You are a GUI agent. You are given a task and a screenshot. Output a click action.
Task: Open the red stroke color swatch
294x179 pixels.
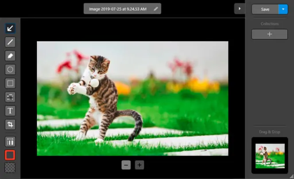(10, 155)
